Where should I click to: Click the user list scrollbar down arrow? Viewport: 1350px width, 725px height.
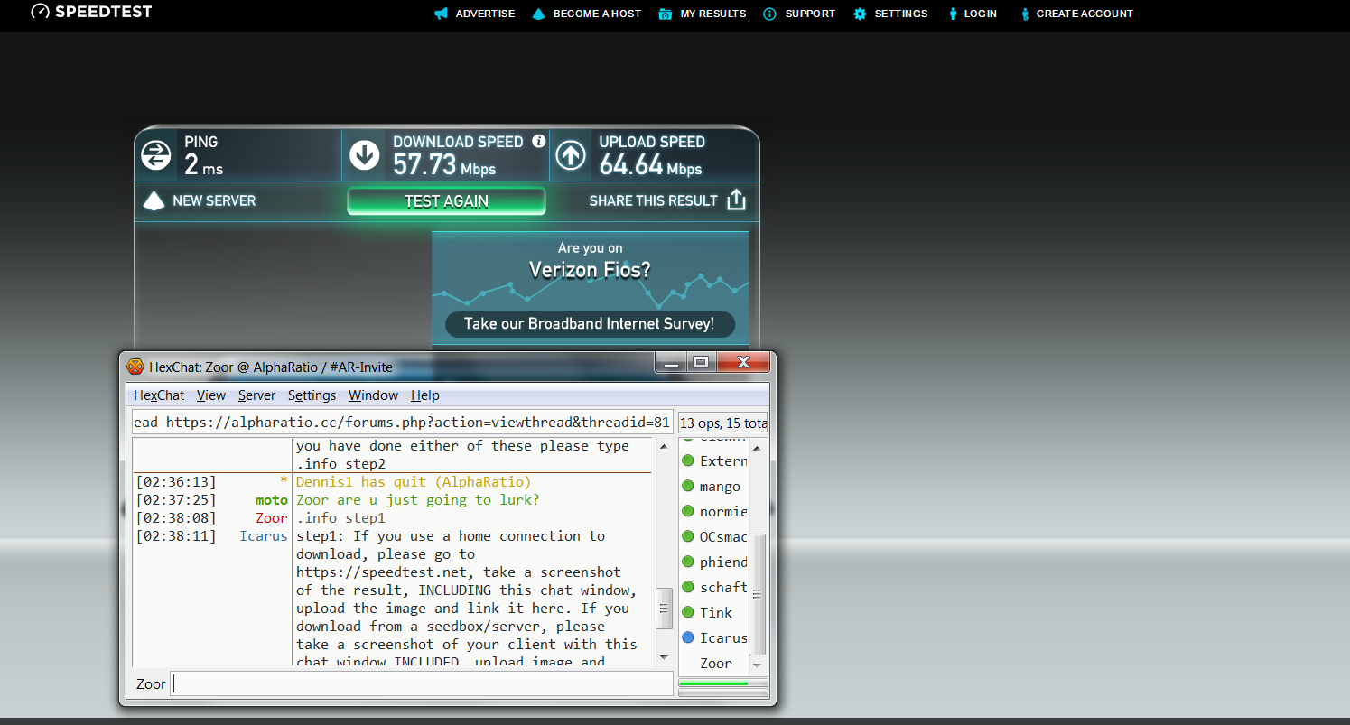(758, 666)
